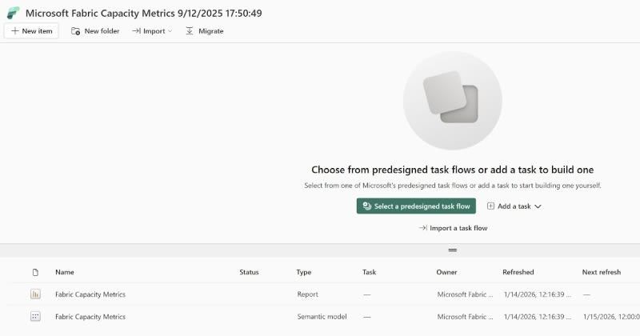Click the Owner column header
Image resolution: width=640 pixels, height=336 pixels.
point(446,272)
